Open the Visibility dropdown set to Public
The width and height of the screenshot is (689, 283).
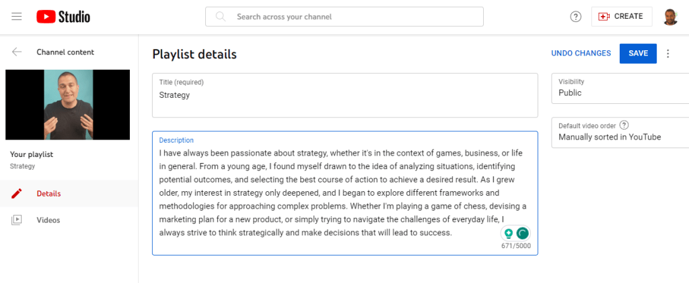tap(620, 89)
